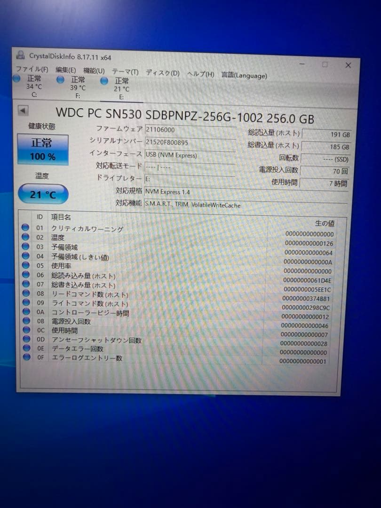Open the ディスク(D) menu
This screenshot has width=381, height=508.
(162, 72)
